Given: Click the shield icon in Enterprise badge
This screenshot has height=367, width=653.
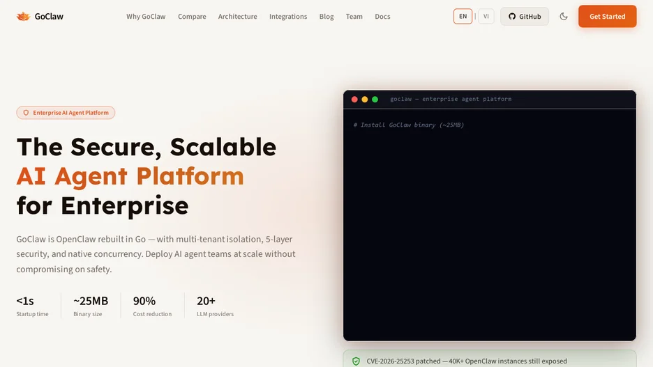Looking at the screenshot, I should coord(26,113).
